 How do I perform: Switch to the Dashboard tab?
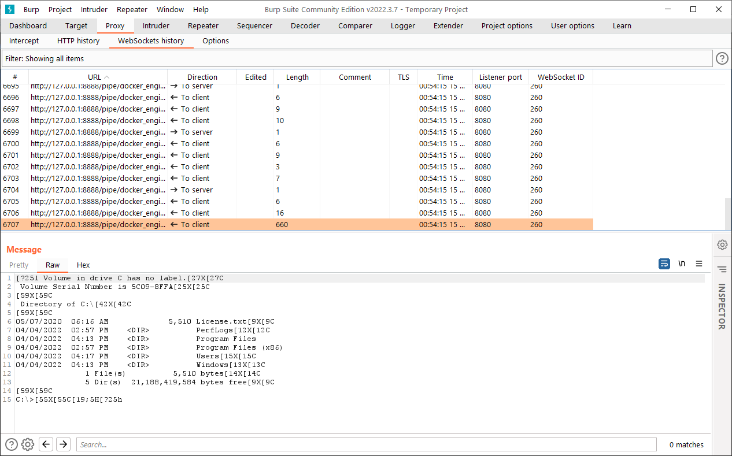coord(28,25)
